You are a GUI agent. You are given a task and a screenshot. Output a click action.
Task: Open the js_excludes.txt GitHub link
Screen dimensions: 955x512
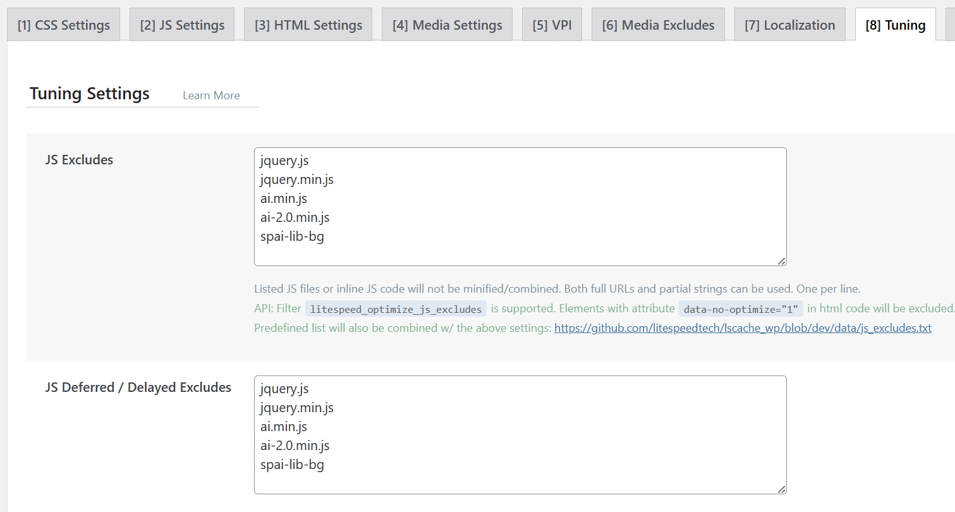[x=743, y=328]
